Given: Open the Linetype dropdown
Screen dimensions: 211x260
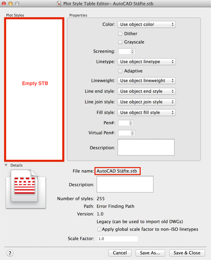Looking at the screenshot, I should pos(146,62).
